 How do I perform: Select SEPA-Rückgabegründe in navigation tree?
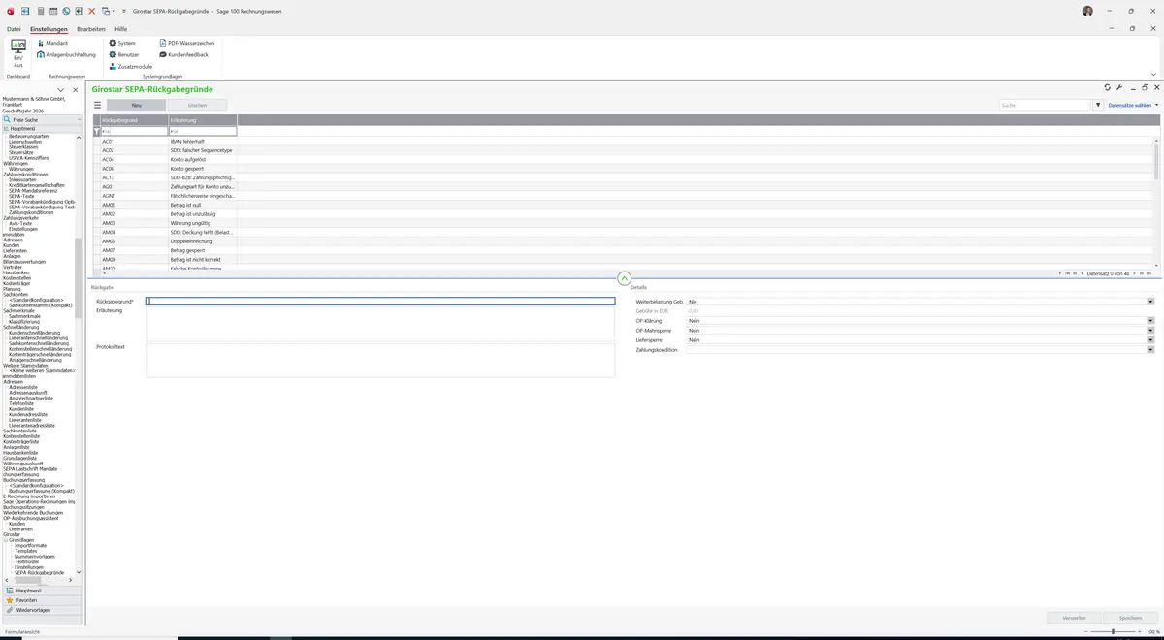pos(39,573)
